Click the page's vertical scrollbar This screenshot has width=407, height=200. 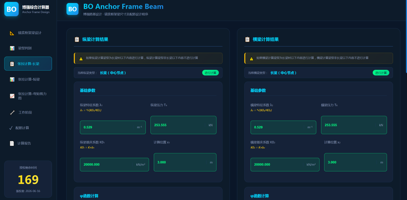[406, 36]
